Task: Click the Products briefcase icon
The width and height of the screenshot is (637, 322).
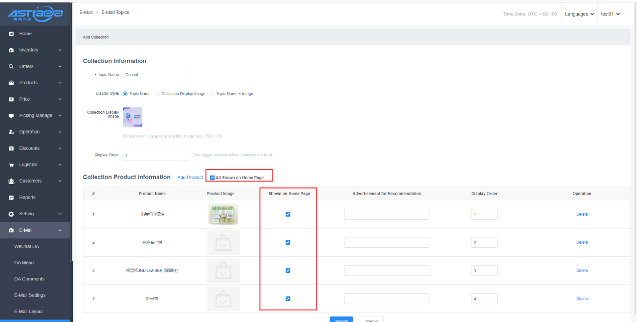Action: 11,83
